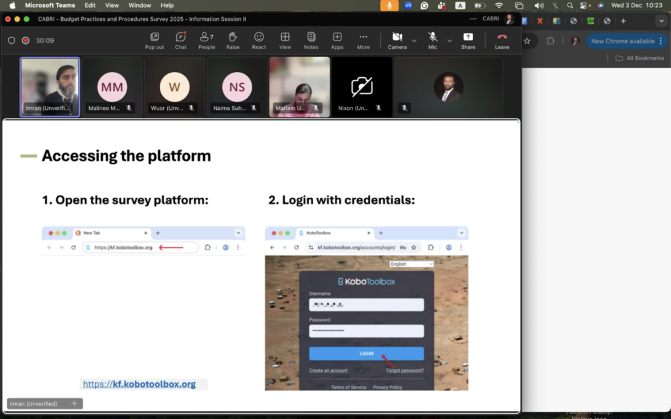The image size is (671, 419).
Task: Open the meeting Chat panel
Action: click(181, 41)
